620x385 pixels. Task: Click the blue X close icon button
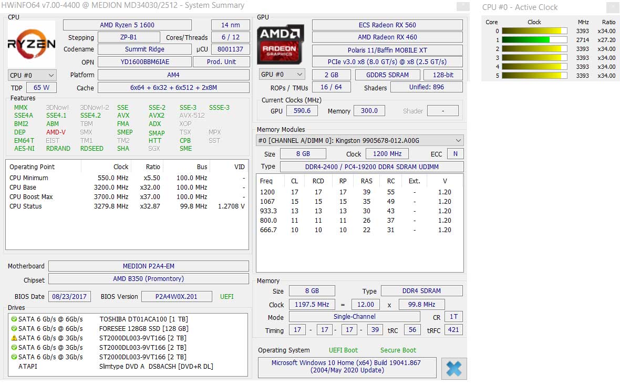453,368
